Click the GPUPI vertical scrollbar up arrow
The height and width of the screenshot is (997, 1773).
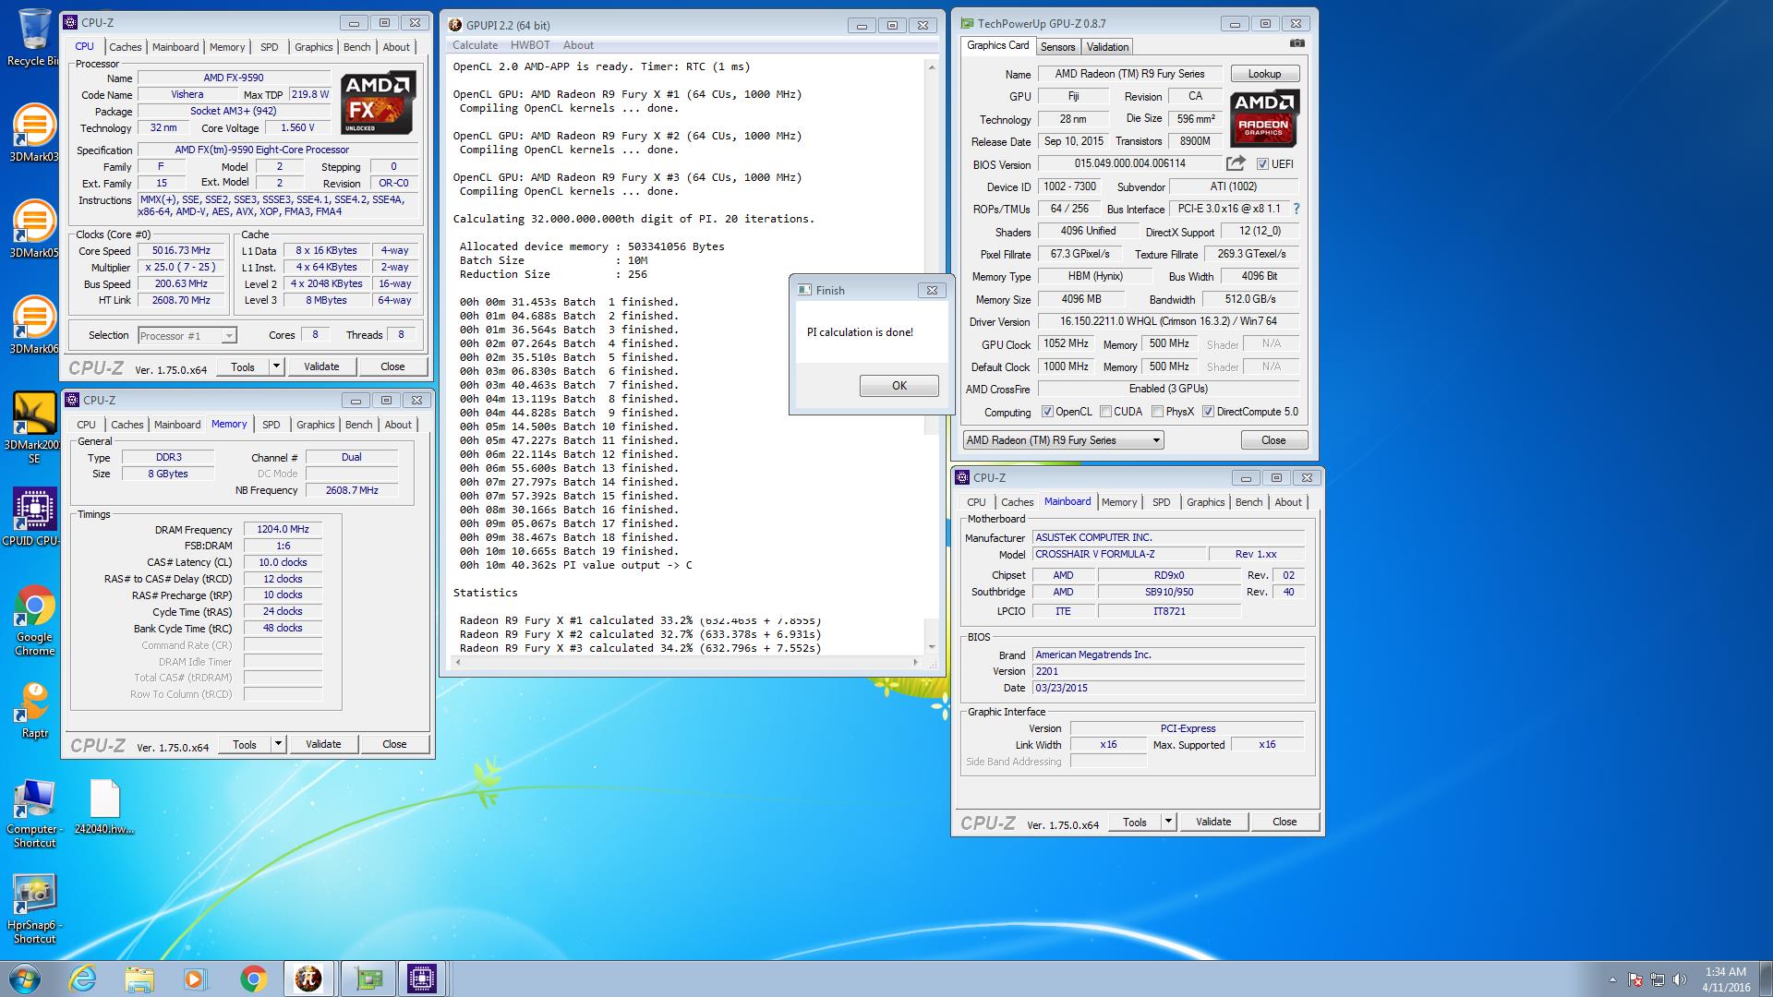931,66
